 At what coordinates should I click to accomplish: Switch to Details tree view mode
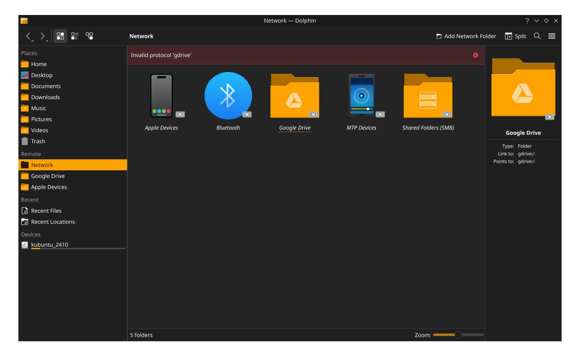[x=89, y=36]
